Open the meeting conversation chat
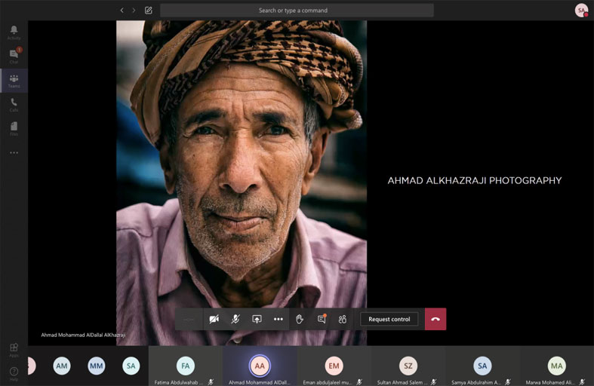The width and height of the screenshot is (594, 386). [322, 319]
